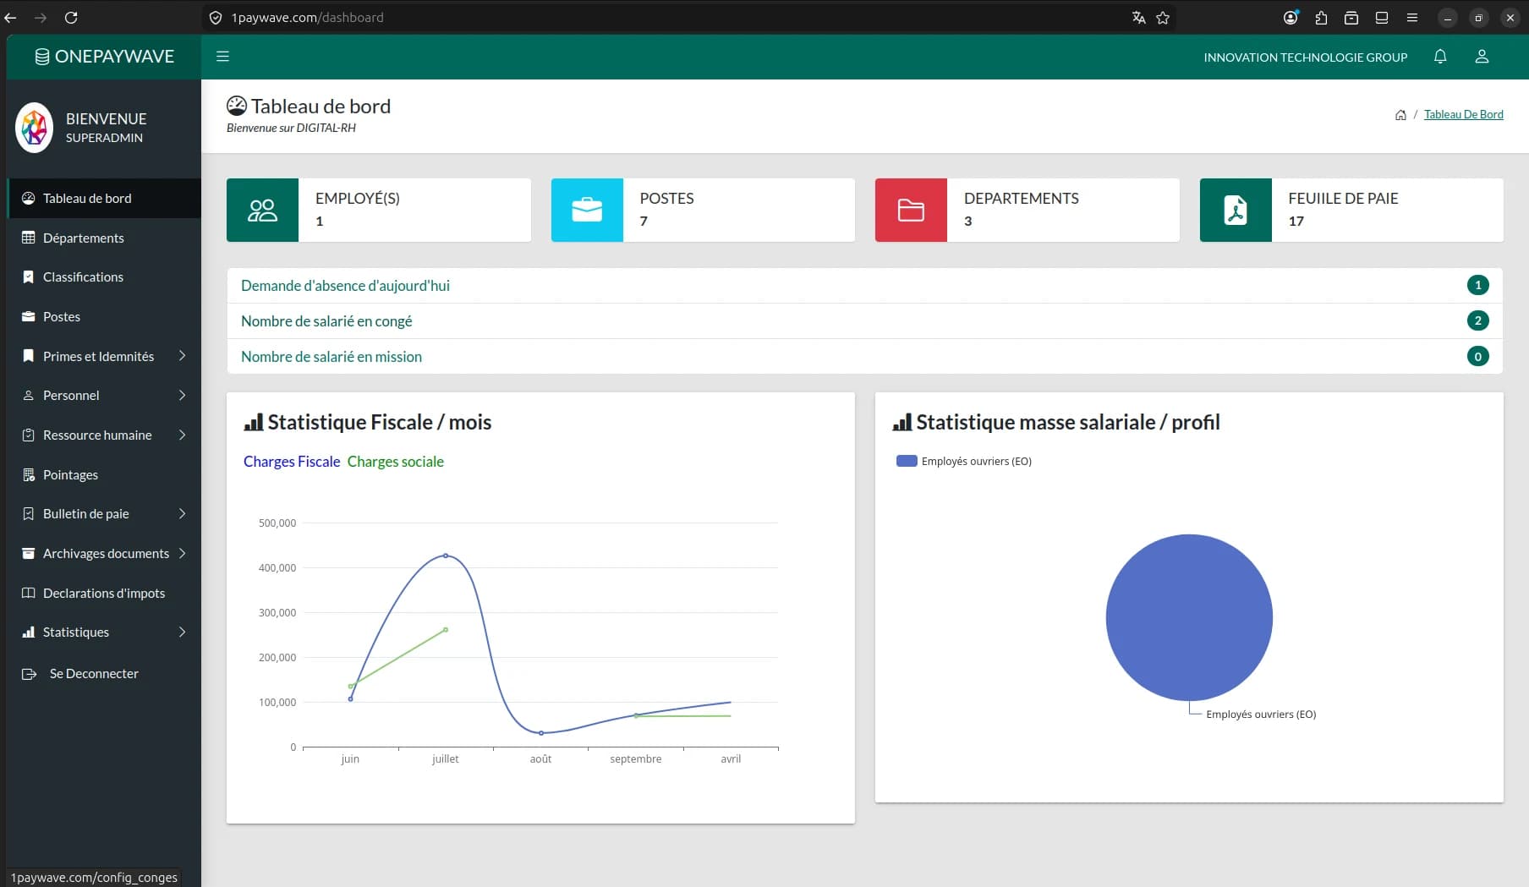
Task: Click browser reload button
Action: pos(71,17)
